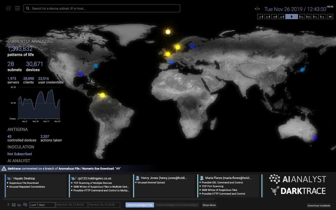This screenshot has width=336, height=210.
Task: Select the AI Analyst network icon
Action: pos(25,205)
